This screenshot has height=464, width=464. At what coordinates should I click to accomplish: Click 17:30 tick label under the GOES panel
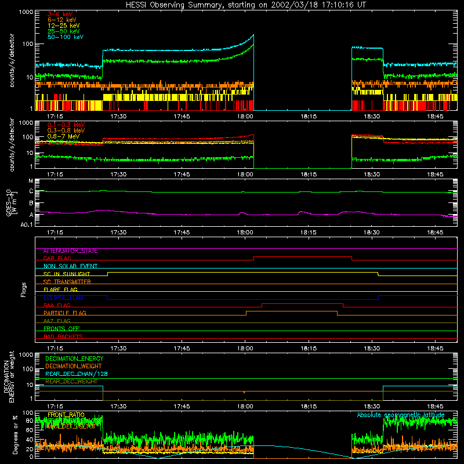(x=118, y=233)
